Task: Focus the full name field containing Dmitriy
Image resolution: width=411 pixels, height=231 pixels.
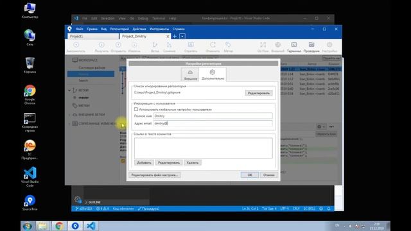Action: coord(213,116)
